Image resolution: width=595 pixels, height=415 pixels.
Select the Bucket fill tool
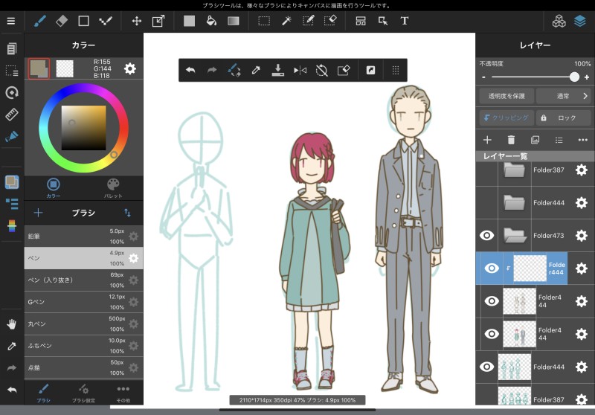[211, 21]
